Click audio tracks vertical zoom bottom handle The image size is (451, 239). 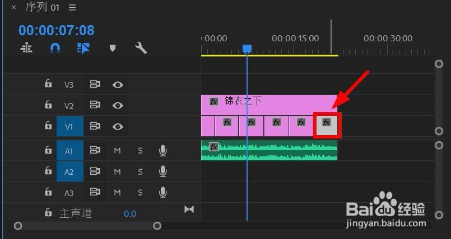(x=439, y=215)
